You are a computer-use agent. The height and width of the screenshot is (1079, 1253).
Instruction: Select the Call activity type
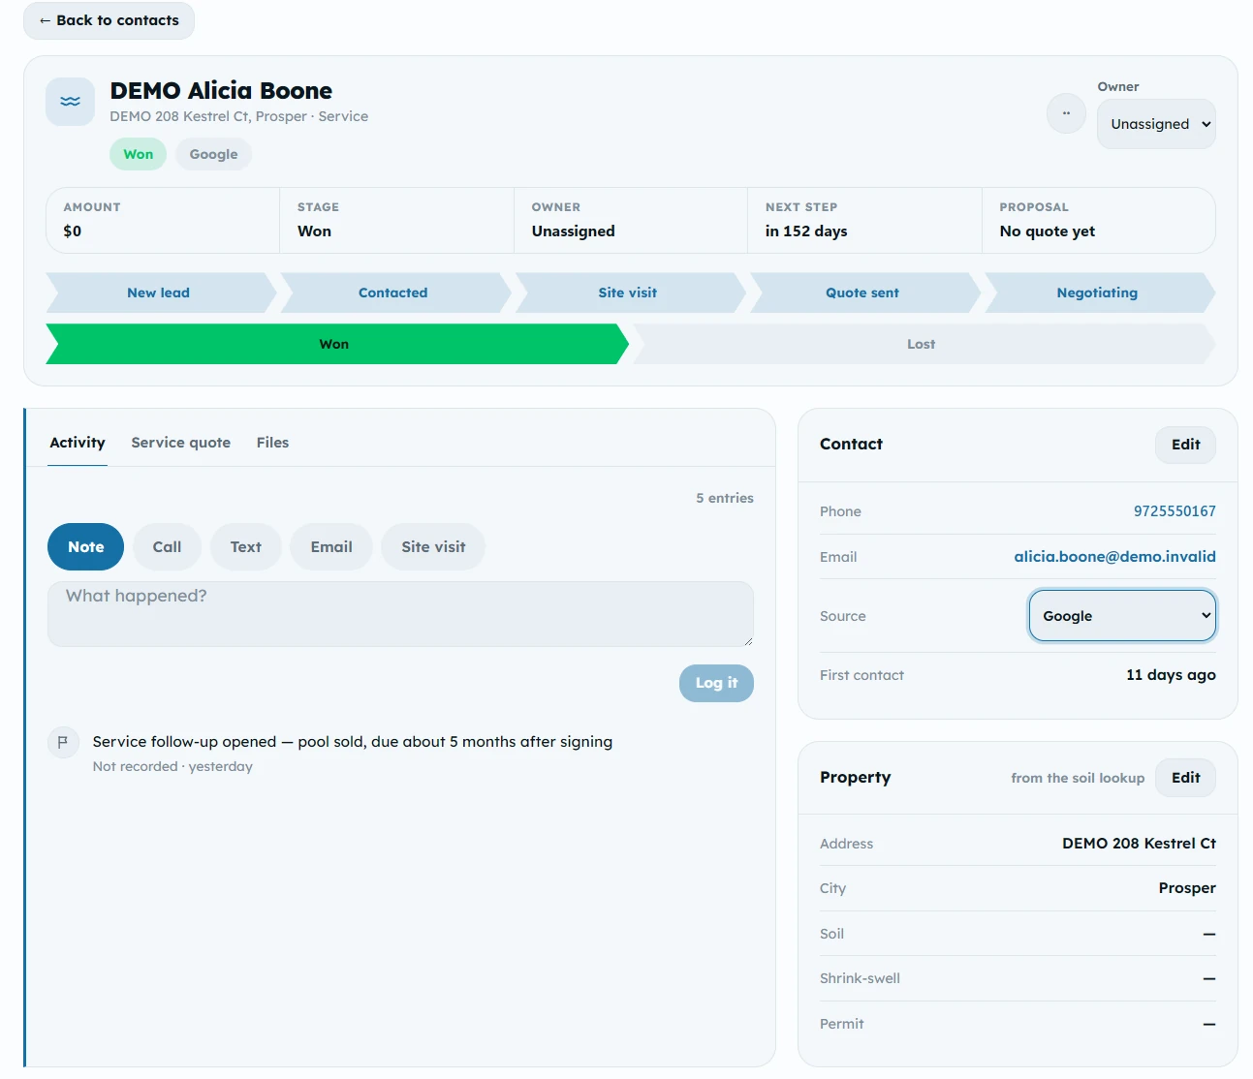tap(167, 547)
